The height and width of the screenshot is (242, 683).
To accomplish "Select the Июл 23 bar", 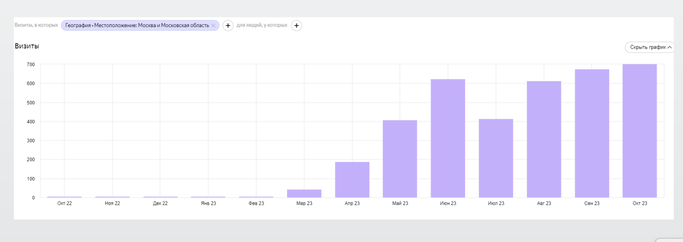I will coord(496,158).
